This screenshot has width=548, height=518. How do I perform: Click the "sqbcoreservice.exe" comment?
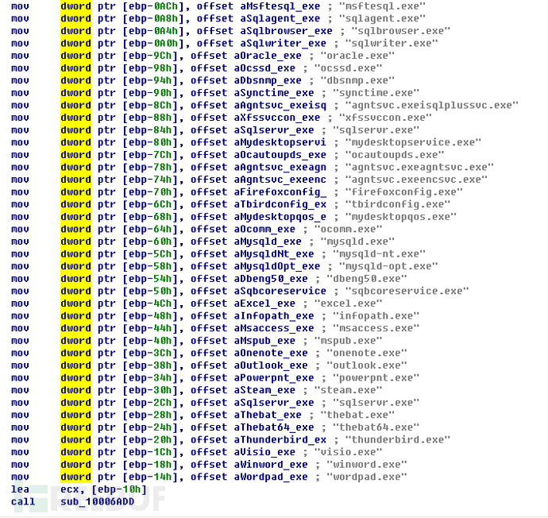coord(407,291)
